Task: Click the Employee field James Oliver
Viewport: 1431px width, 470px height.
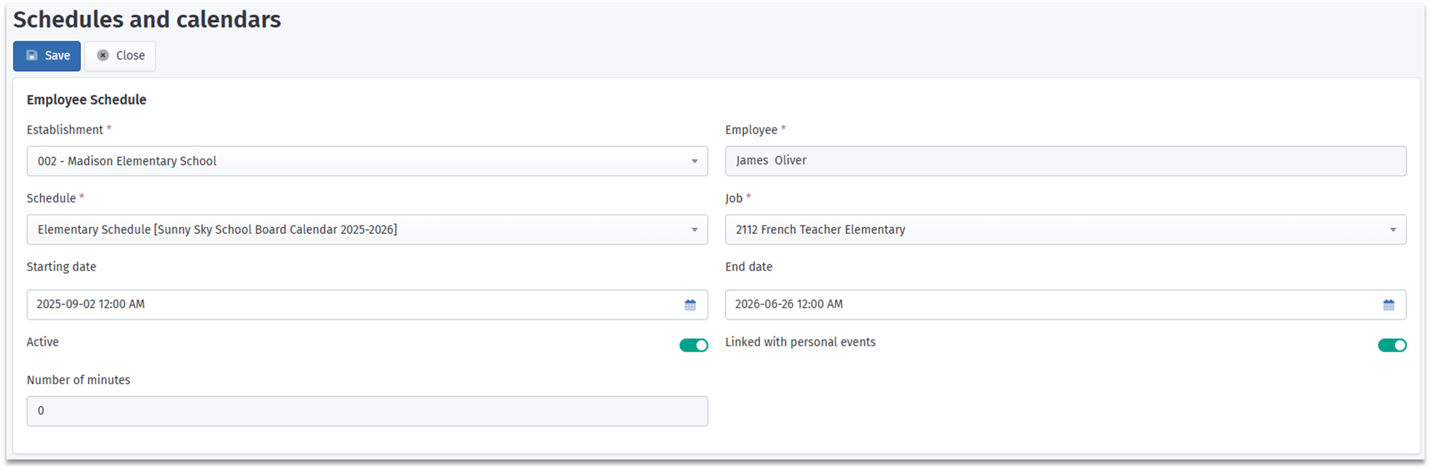Action: [1065, 161]
